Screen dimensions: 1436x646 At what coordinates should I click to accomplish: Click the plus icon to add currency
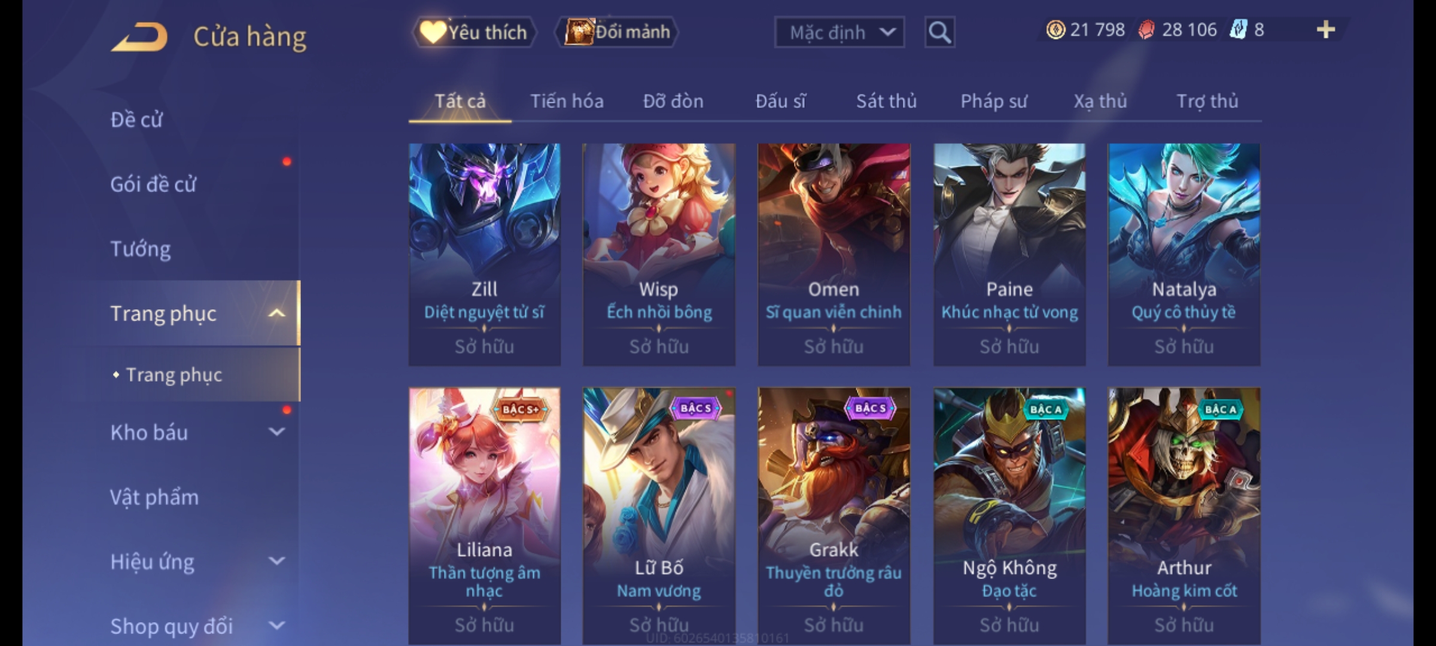coord(1326,30)
